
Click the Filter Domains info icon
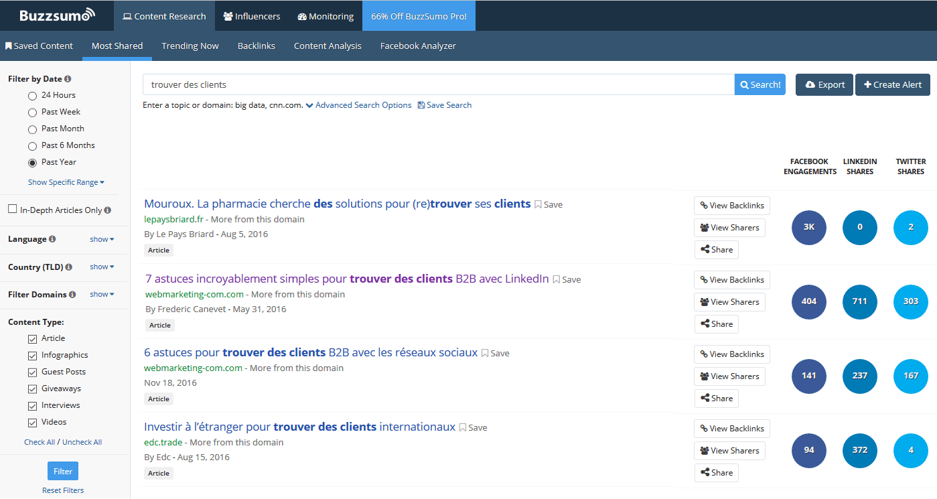coord(72,295)
